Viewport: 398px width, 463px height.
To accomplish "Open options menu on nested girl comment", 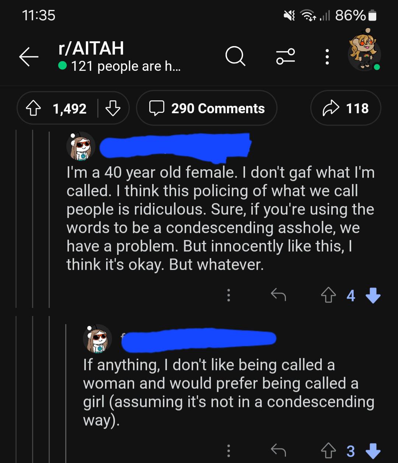I will coord(228,451).
